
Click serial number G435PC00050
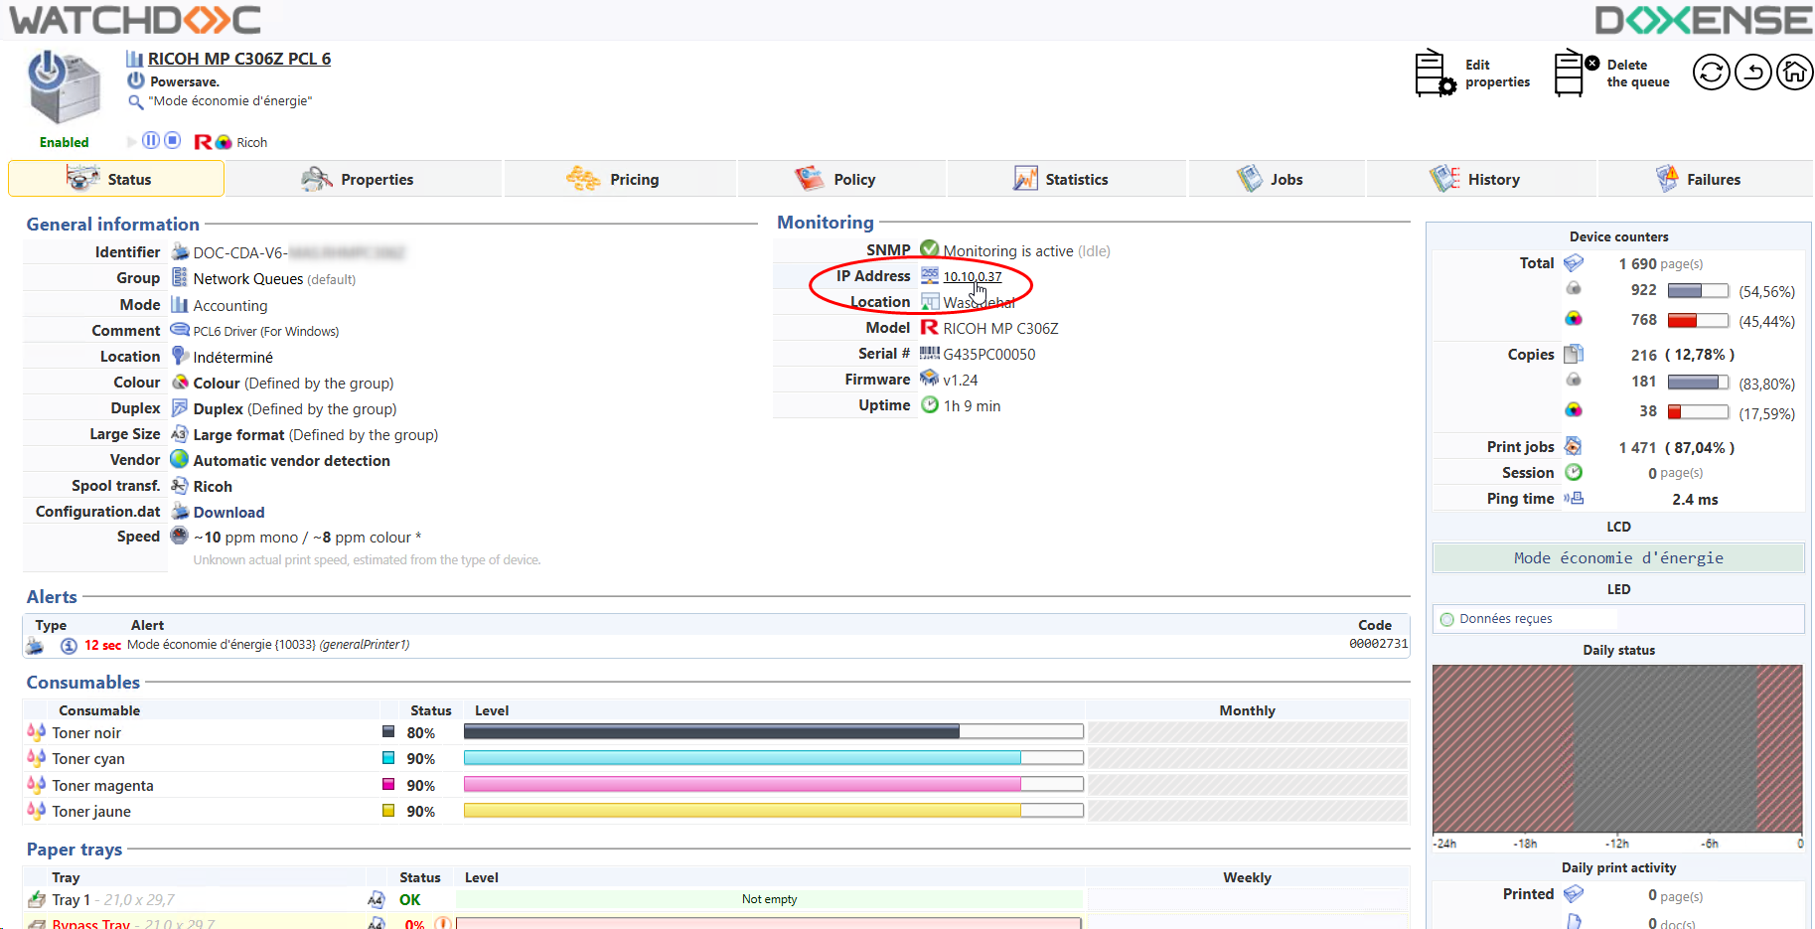(x=988, y=354)
